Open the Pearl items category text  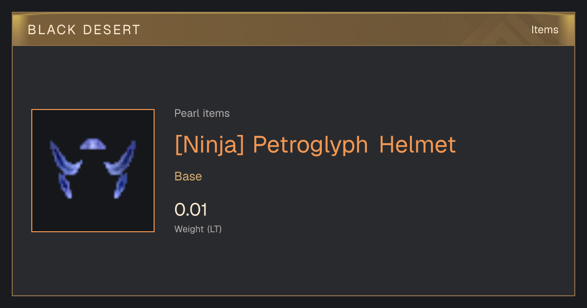202,113
